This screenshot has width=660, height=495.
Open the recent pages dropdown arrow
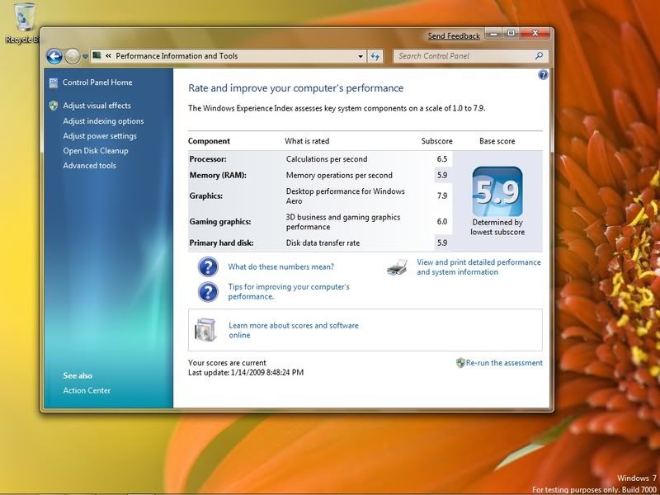[85, 57]
